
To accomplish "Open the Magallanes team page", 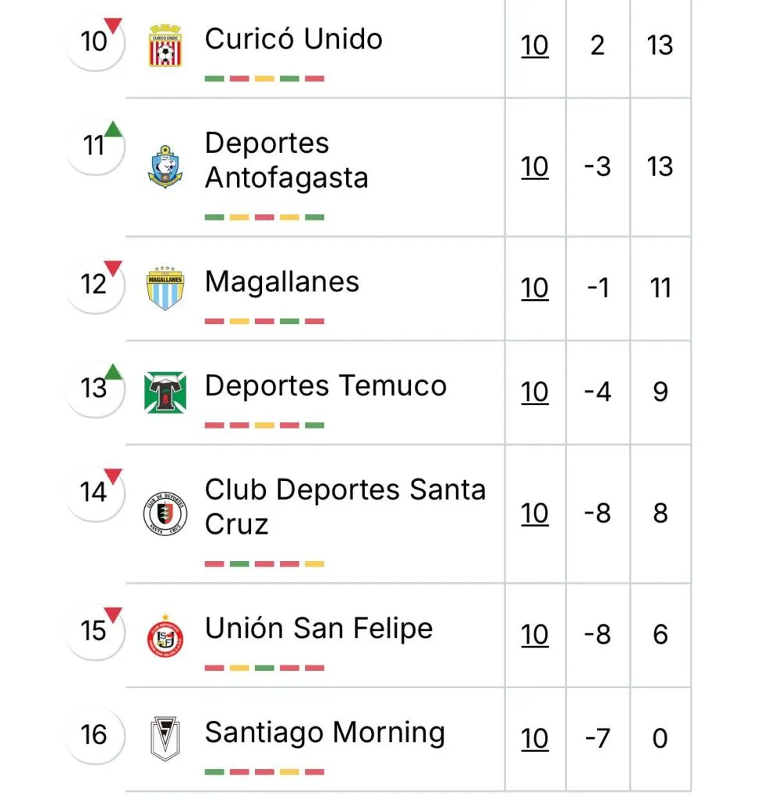I will pyautogui.click(x=281, y=282).
